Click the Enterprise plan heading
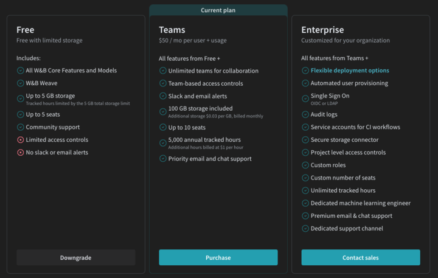438x278 pixels. coord(322,30)
